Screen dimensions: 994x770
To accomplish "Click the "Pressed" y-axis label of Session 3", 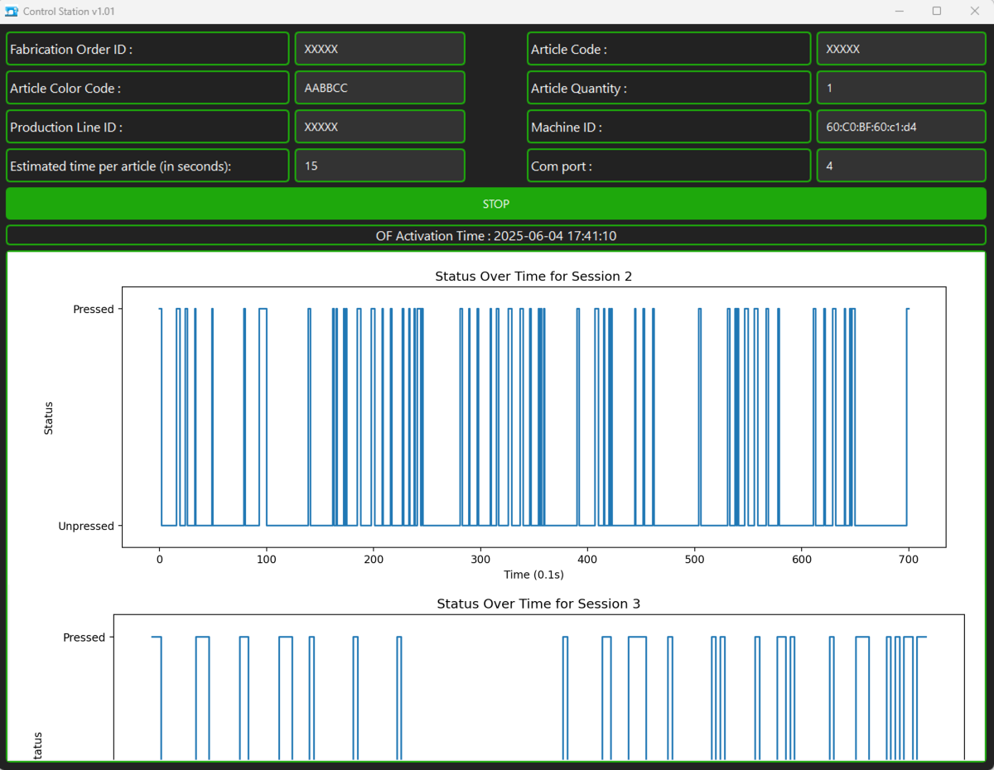I will click(x=84, y=638).
